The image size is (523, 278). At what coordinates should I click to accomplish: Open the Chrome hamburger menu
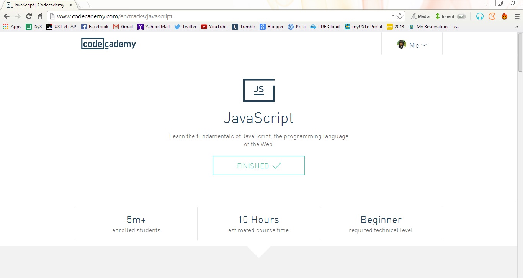click(x=516, y=16)
